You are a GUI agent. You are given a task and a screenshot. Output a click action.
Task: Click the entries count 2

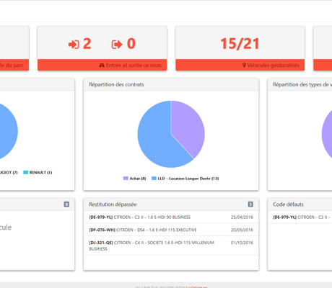(x=87, y=44)
